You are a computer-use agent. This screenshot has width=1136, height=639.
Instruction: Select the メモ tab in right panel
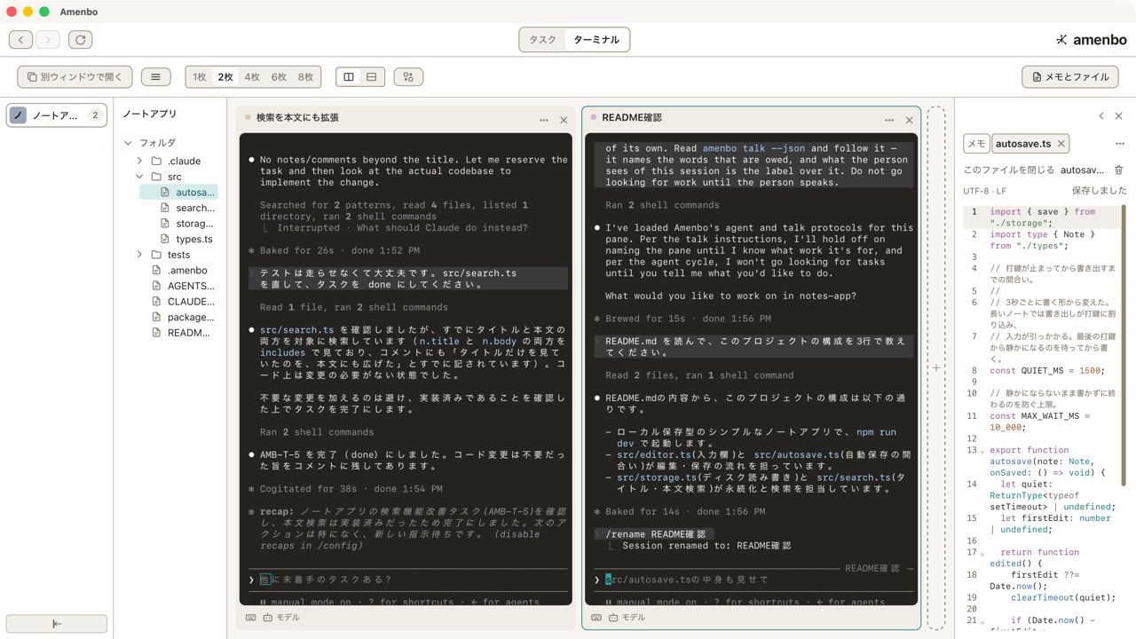click(x=976, y=144)
